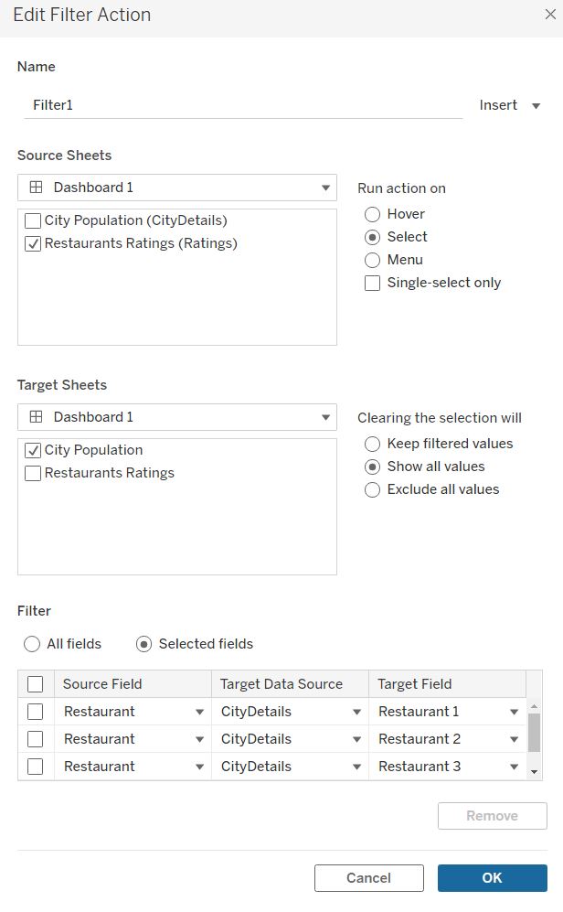Enable Single-select only option

(372, 284)
